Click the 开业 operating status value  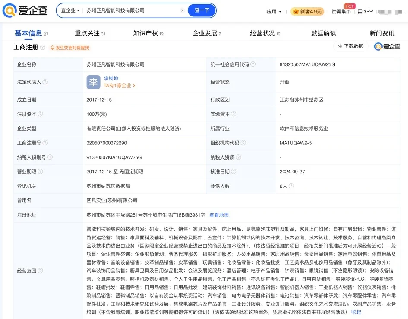click(x=285, y=82)
